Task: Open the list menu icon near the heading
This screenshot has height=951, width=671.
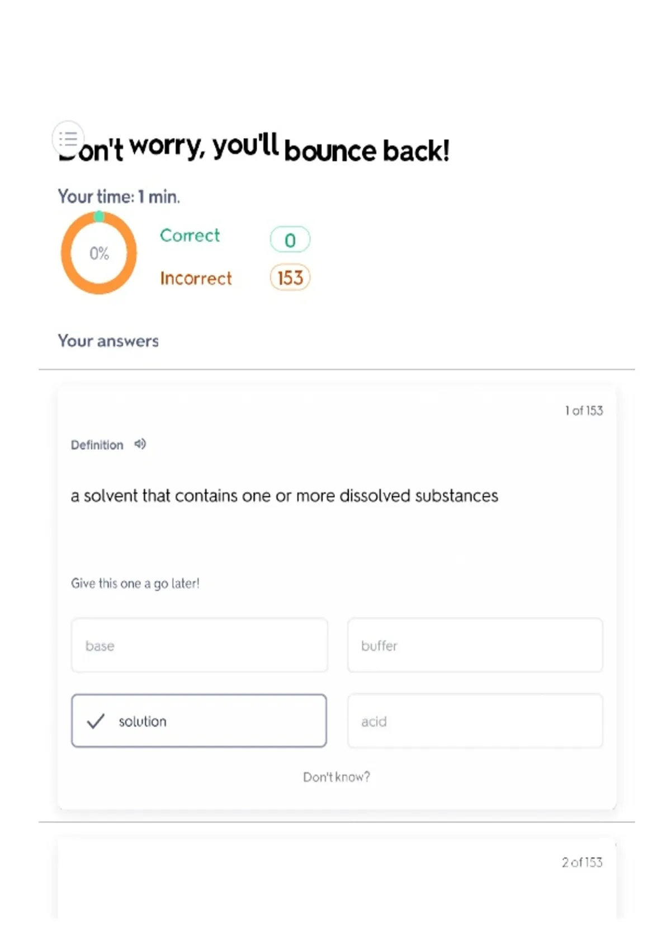Action: coord(68,138)
